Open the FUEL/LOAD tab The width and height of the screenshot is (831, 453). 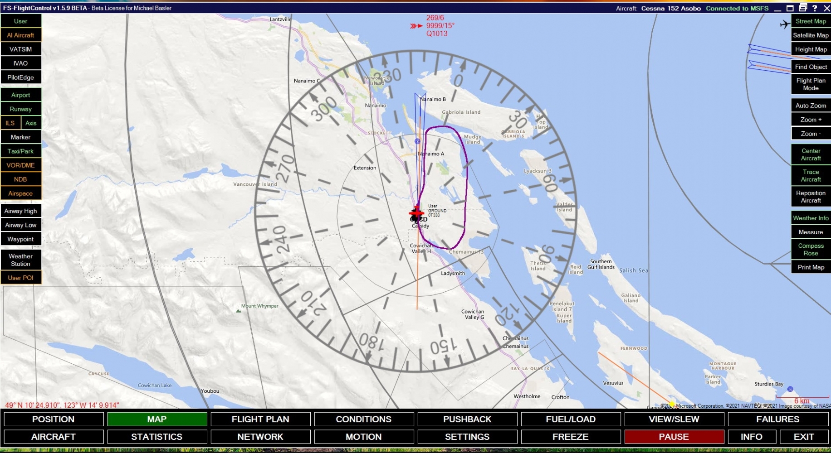pos(571,419)
